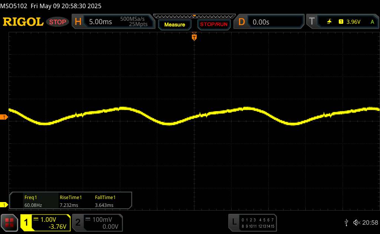Toggle acquisition with STOP/RUN button
Screen dimensions: 380x234
213,25
